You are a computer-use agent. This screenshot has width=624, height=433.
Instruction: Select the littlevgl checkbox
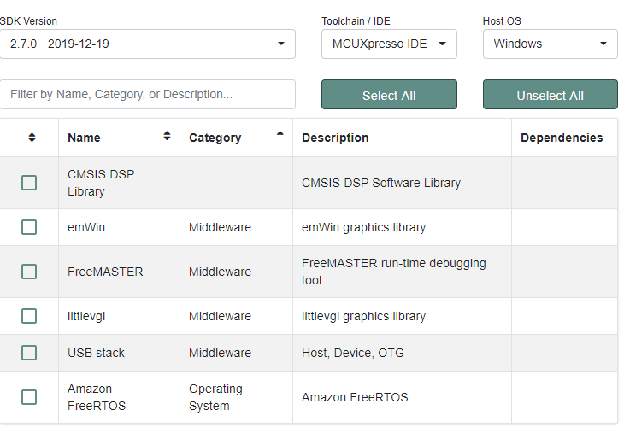[29, 316]
